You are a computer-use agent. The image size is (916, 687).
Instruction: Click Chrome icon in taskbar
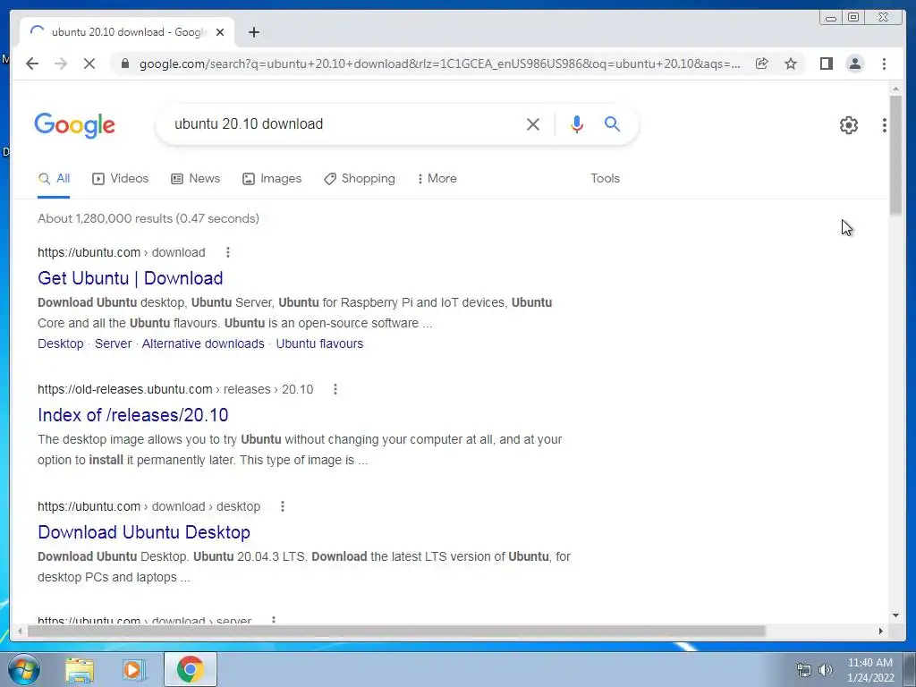click(190, 669)
